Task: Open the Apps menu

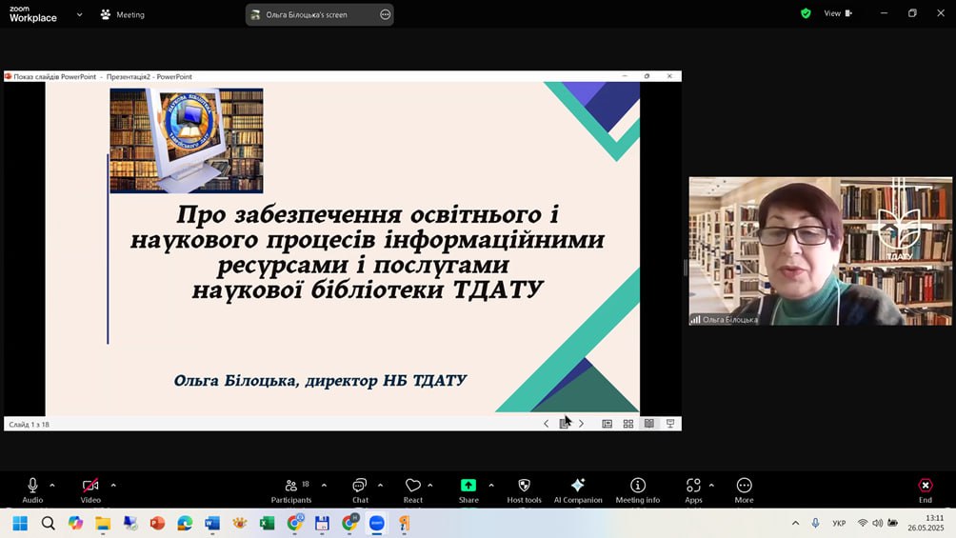Action: point(693,490)
